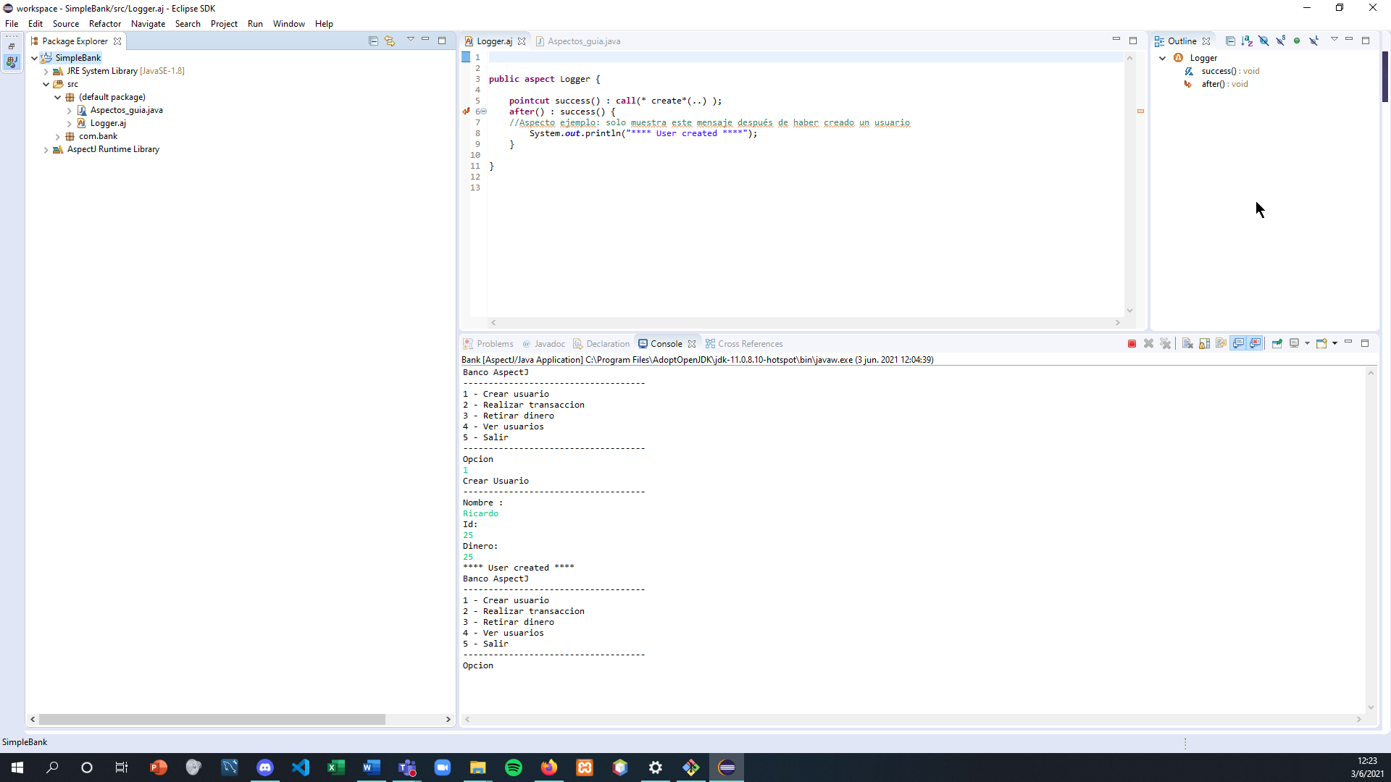Remove all terminated launches from Console
The height and width of the screenshot is (782, 1391).
[x=1166, y=344]
